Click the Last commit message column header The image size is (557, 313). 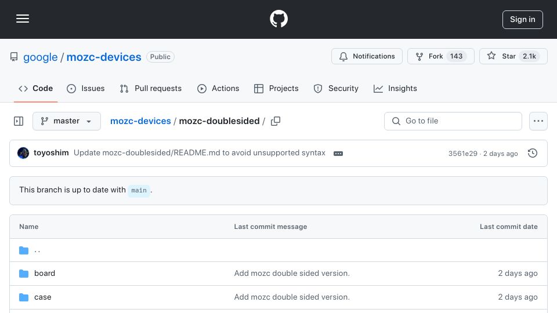coord(270,227)
